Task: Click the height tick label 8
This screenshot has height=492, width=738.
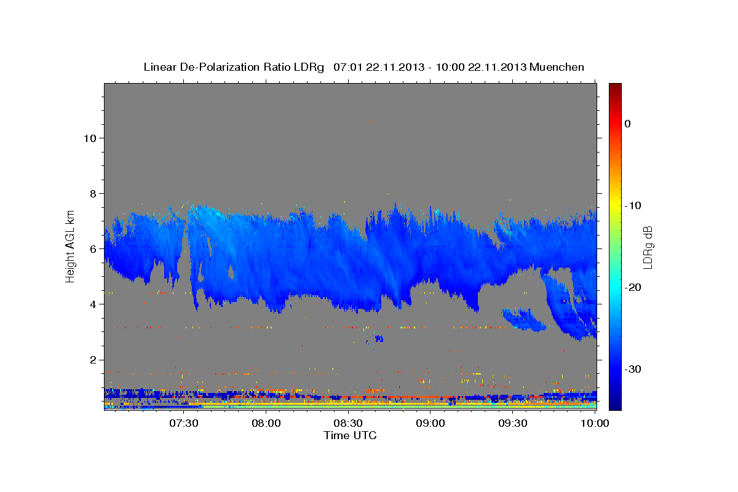Action: pyautogui.click(x=93, y=193)
